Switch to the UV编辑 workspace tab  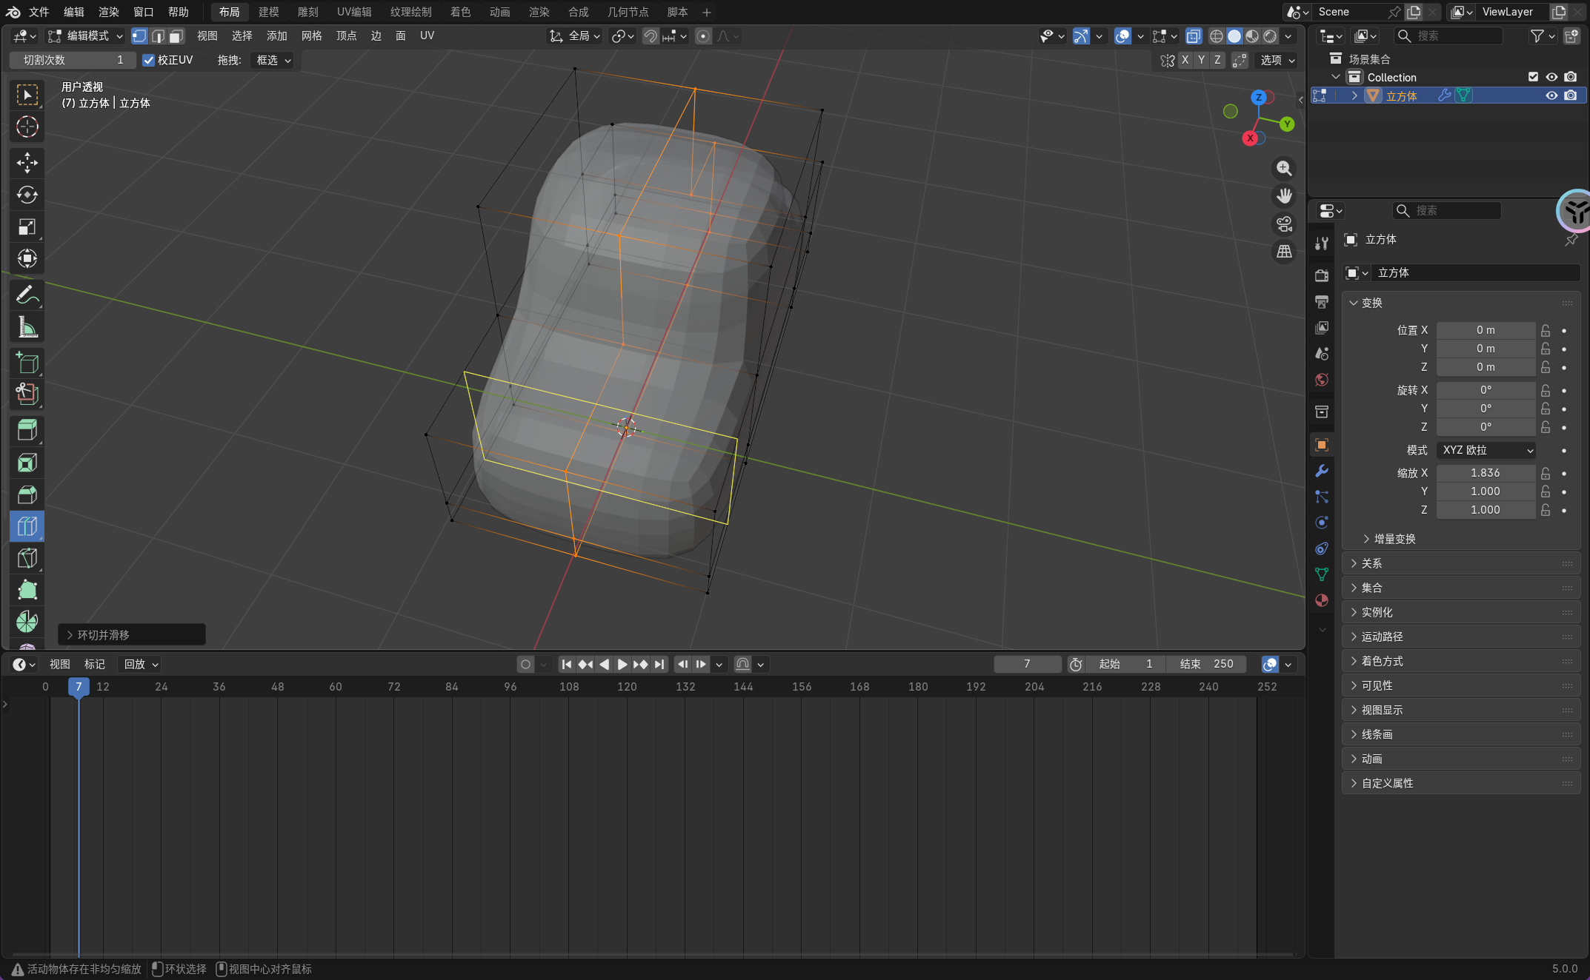point(354,12)
